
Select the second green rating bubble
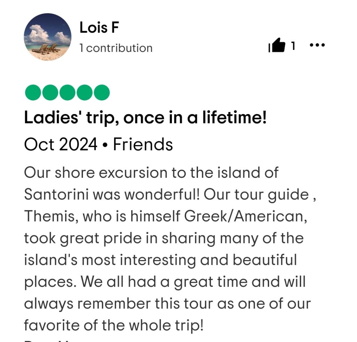[x=50, y=92]
